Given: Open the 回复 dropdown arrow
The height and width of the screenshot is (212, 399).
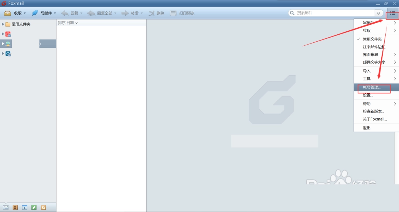Looking at the screenshot, I should (x=81, y=13).
